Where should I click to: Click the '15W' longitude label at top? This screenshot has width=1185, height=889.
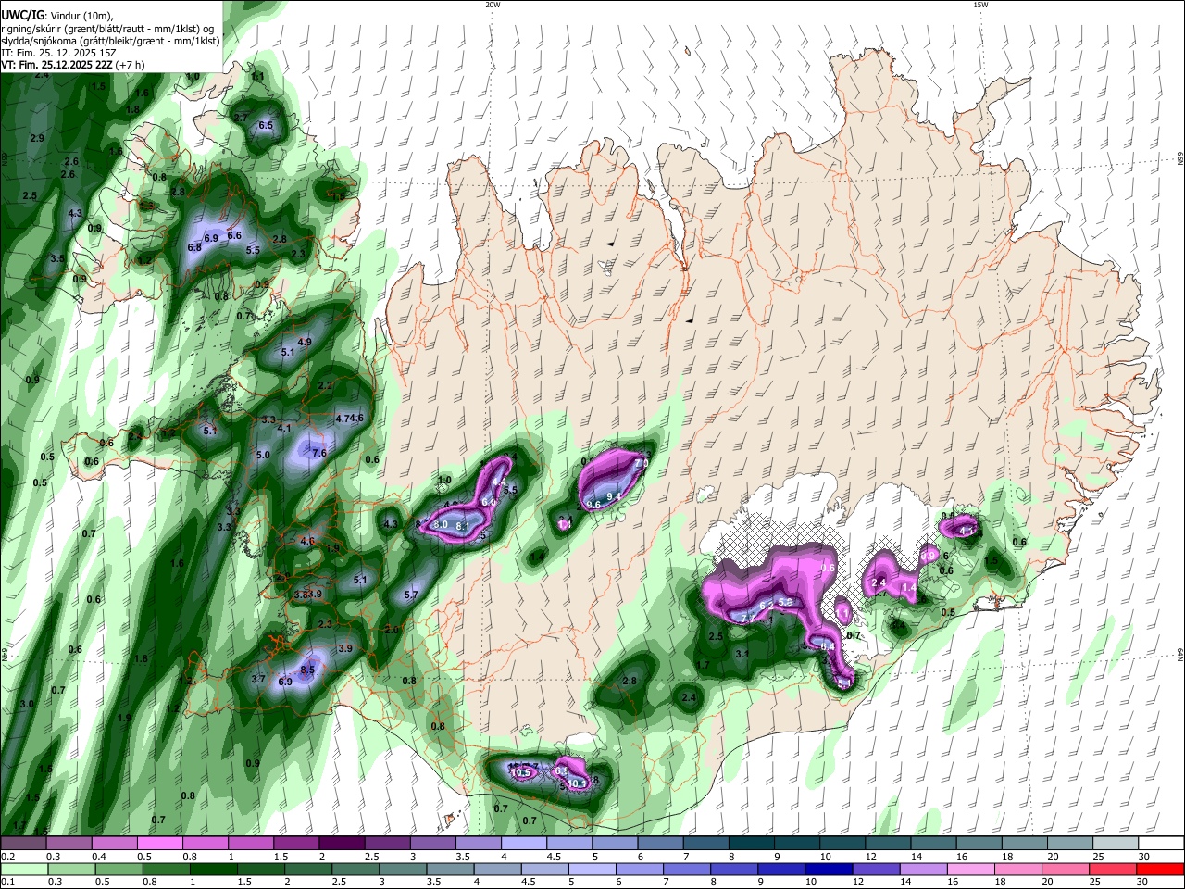click(x=979, y=5)
